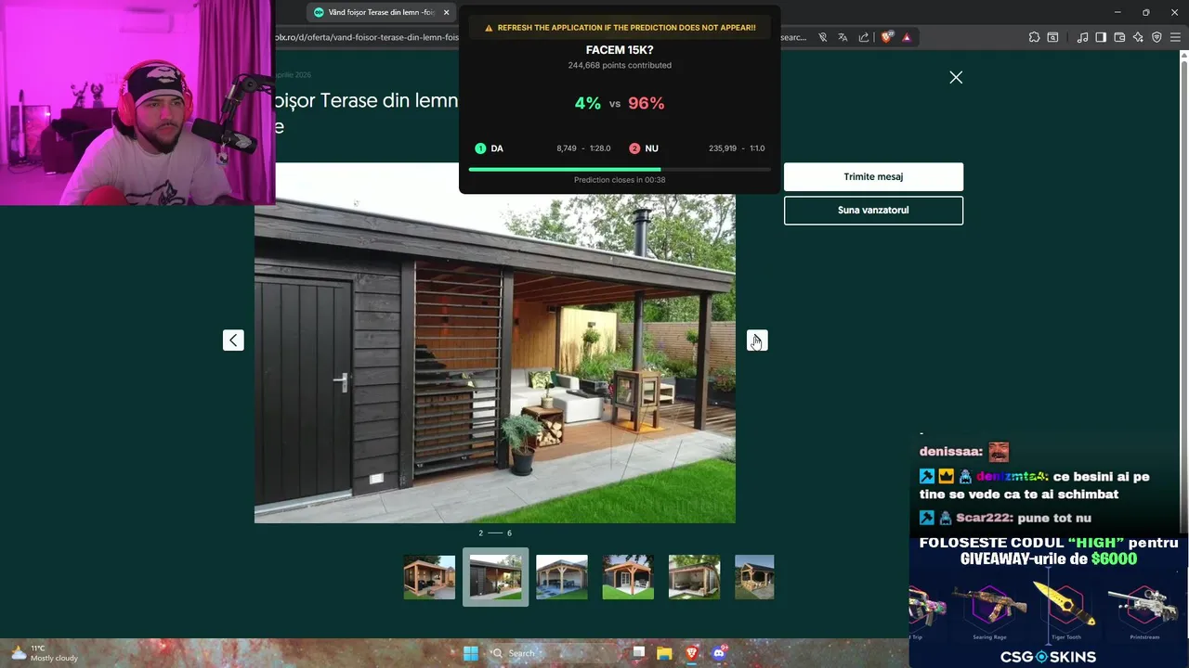This screenshot has height=668, width=1189.
Task: Click the streamer webcam overlay
Action: click(x=137, y=102)
